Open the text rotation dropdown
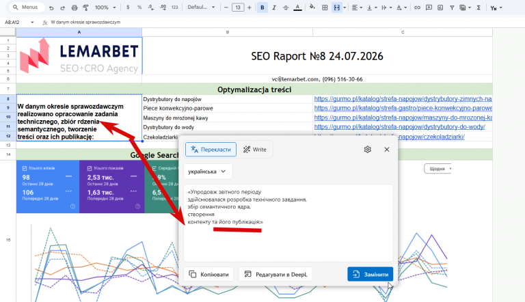The image size is (525, 302). tap(401, 8)
